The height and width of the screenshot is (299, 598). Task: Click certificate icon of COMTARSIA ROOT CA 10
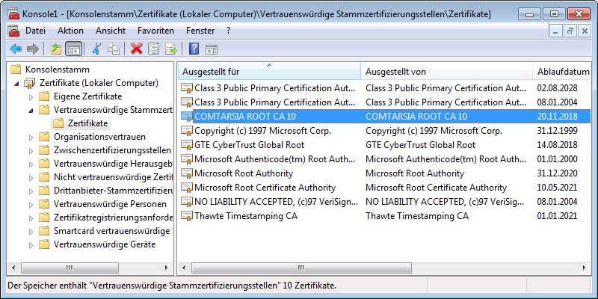(187, 117)
